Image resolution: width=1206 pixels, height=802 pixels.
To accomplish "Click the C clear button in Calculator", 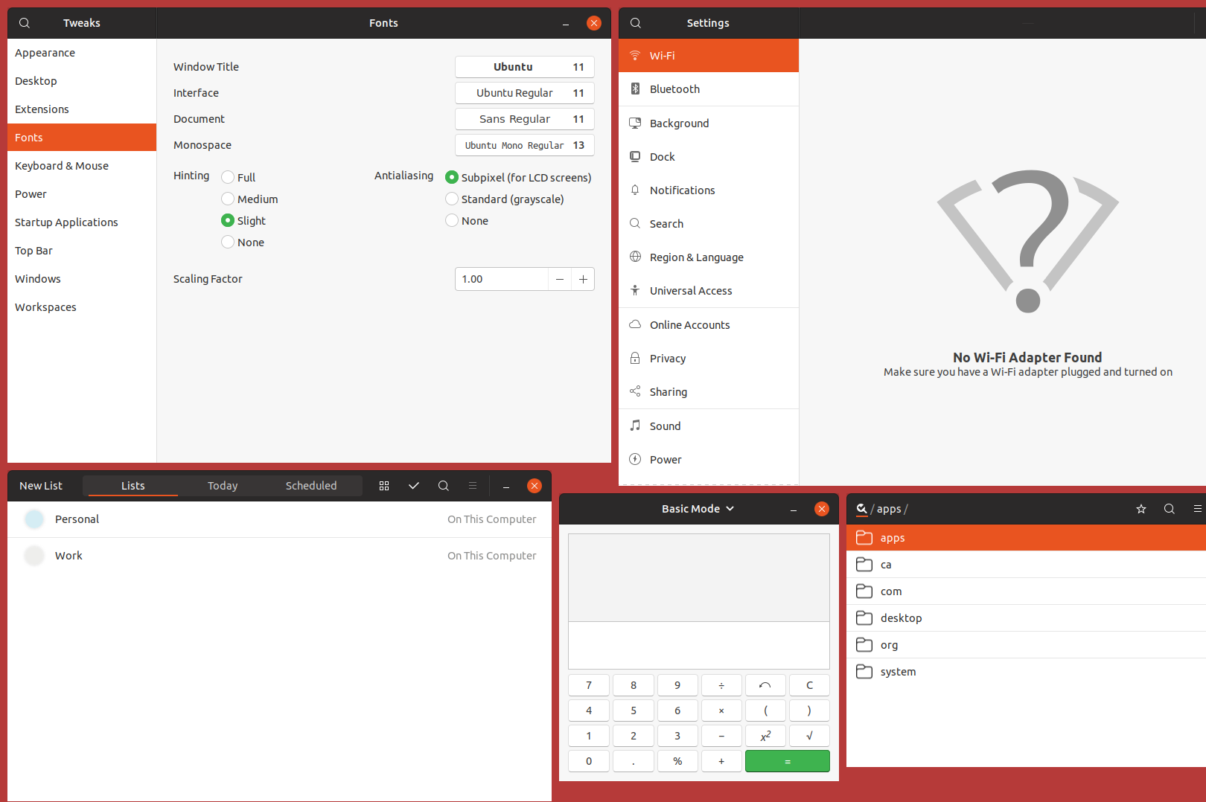I will point(809,685).
